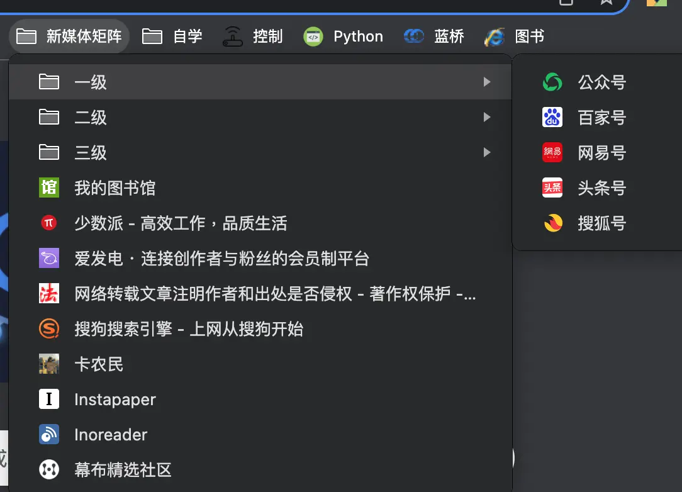Click the red 头条号 Toutiao icon
The image size is (682, 492).
pos(552,187)
